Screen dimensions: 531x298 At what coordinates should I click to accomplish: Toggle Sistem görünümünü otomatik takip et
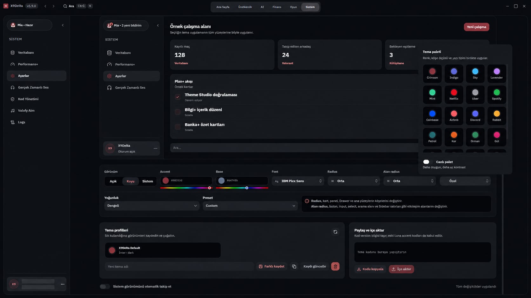(x=105, y=287)
